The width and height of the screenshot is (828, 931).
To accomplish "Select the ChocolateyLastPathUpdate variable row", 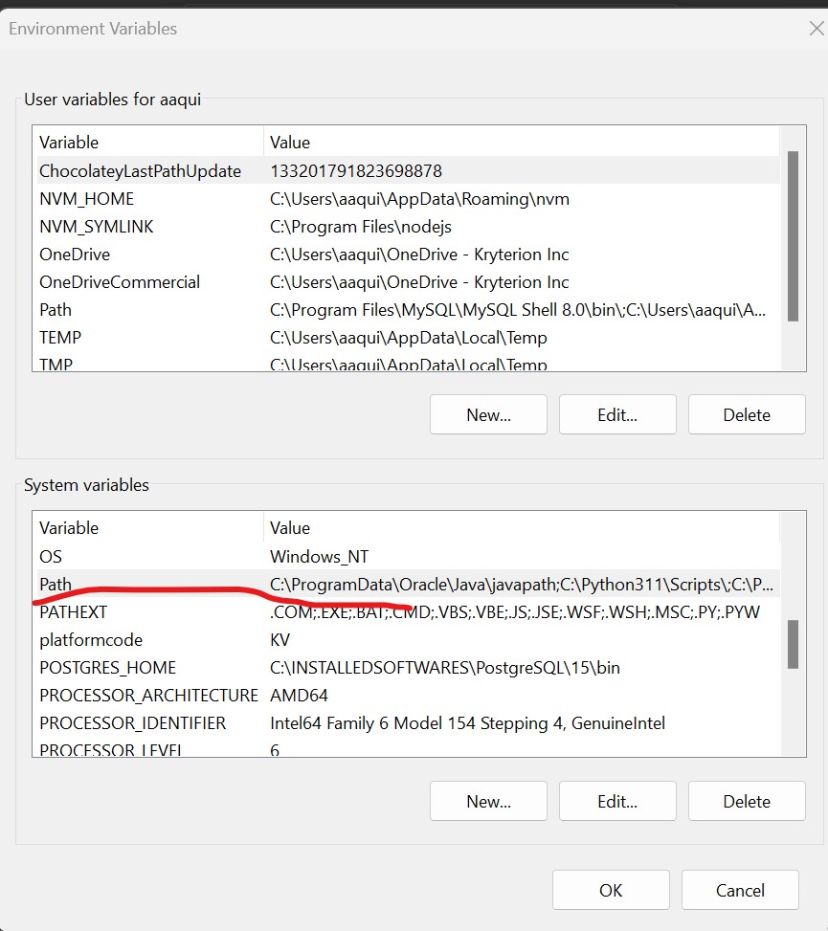I will pos(140,171).
